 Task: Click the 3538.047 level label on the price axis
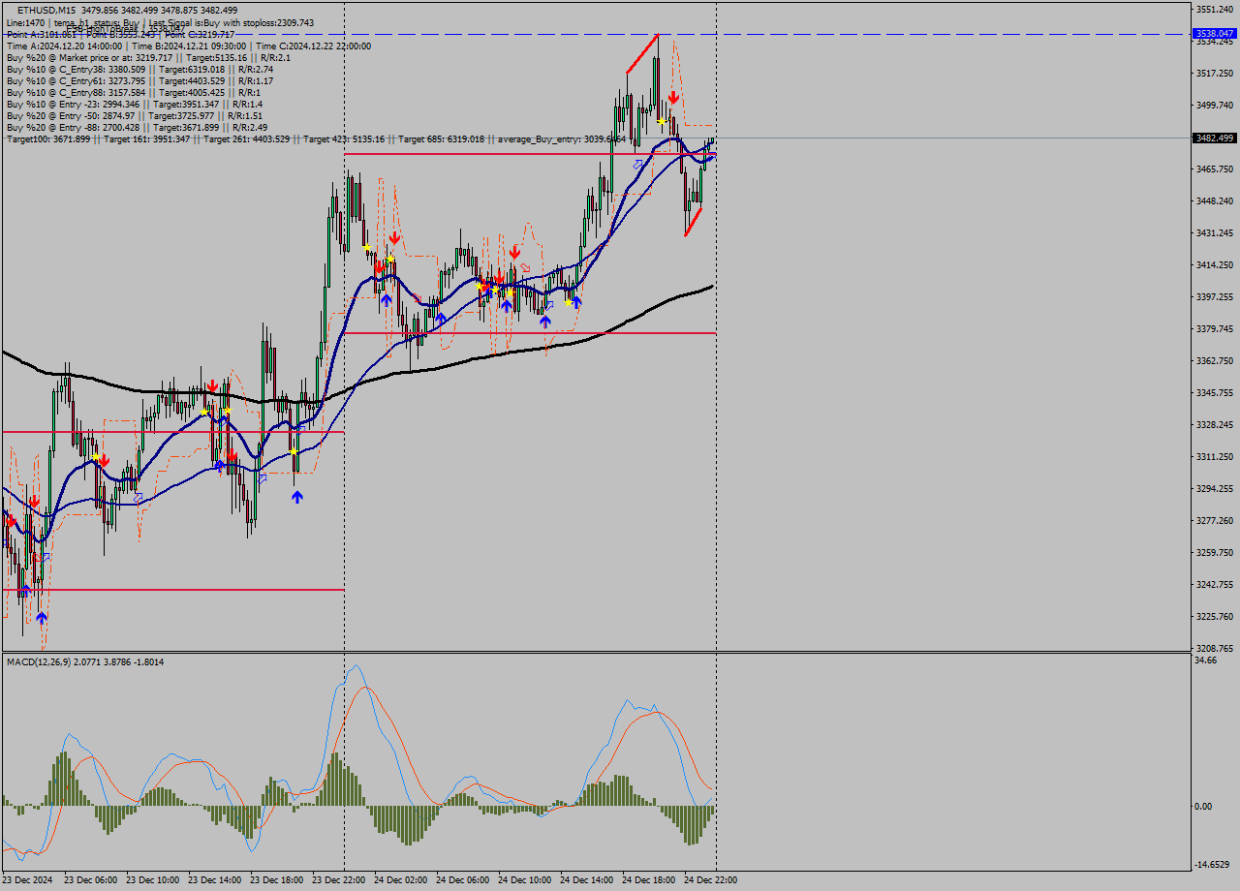(x=1214, y=33)
